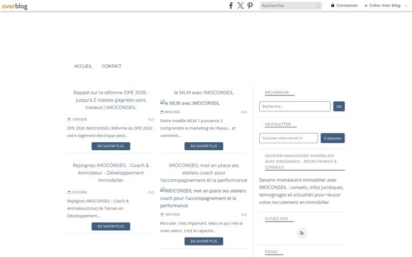Open the Overblog logo home link
Screen dimensions: 412x257
coord(15,6)
